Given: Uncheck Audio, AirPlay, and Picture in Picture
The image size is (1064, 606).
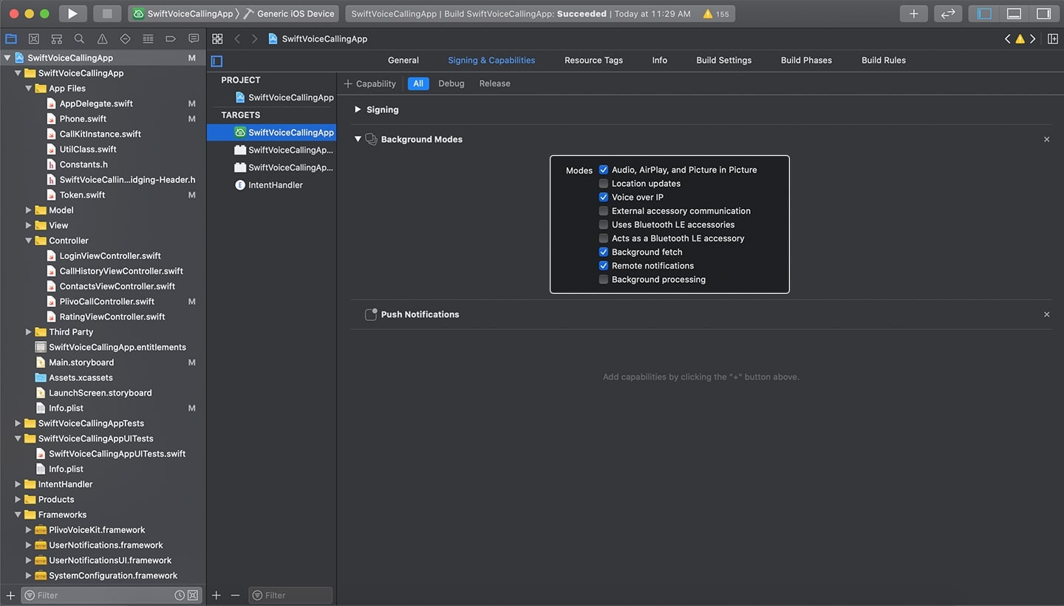Looking at the screenshot, I should point(604,170).
